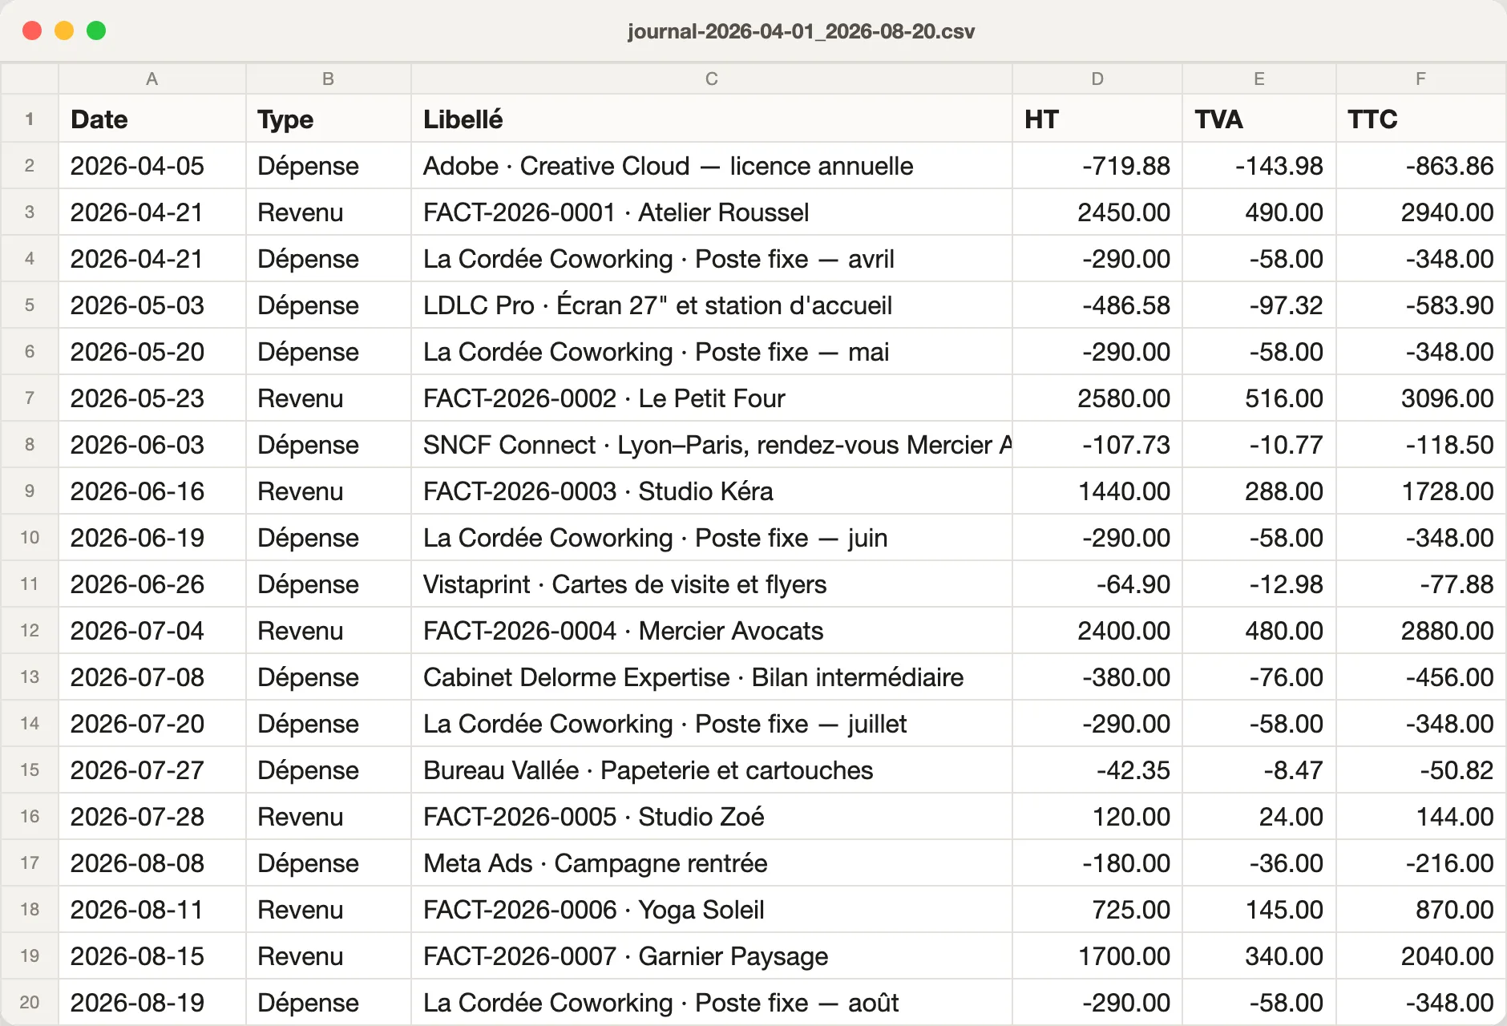Select column C header
The image size is (1507, 1026).
point(712,79)
